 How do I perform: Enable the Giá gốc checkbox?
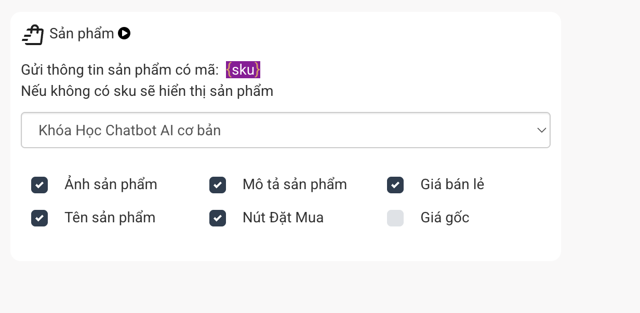(395, 218)
